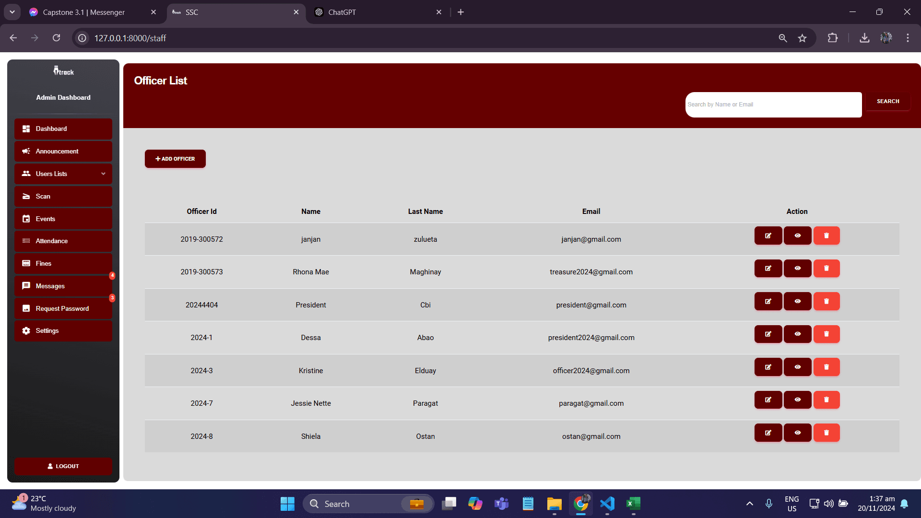Open the Dashboard sidebar item
This screenshot has width=921, height=518.
(x=63, y=129)
